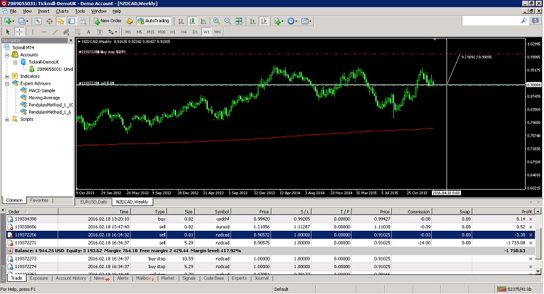Toggle the Data Window crosshair-target icon
The image size is (544, 294).
pyautogui.click(x=49, y=21)
